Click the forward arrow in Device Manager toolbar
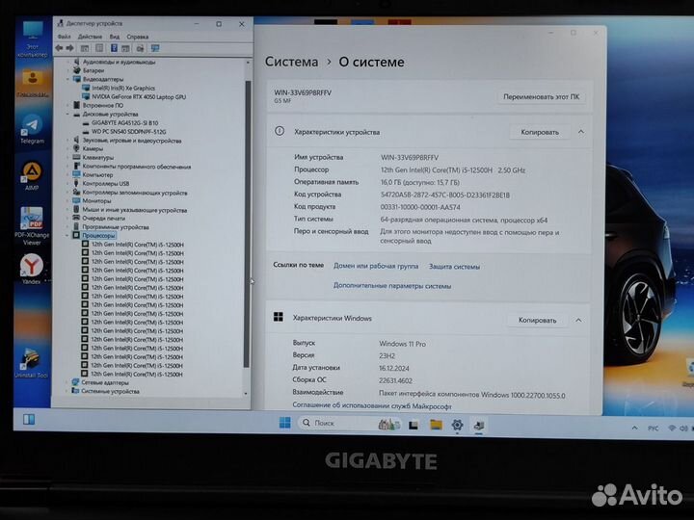 tap(70, 48)
